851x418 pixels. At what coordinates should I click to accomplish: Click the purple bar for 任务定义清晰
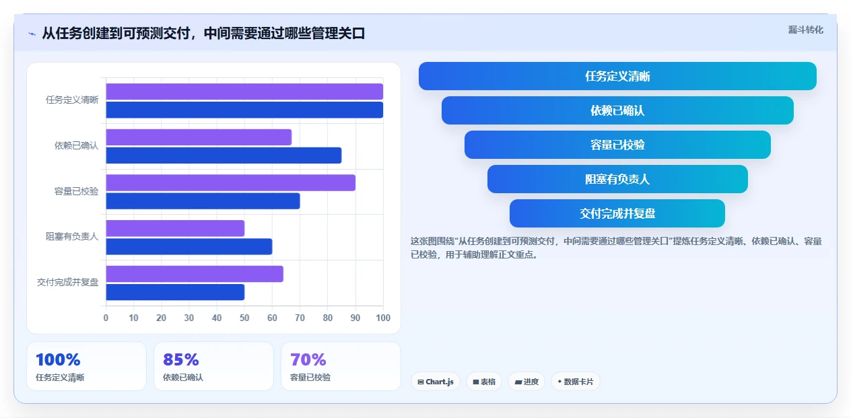point(244,92)
